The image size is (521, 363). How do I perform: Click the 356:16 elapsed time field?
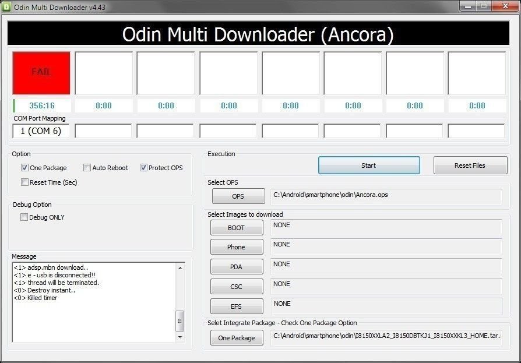point(42,105)
